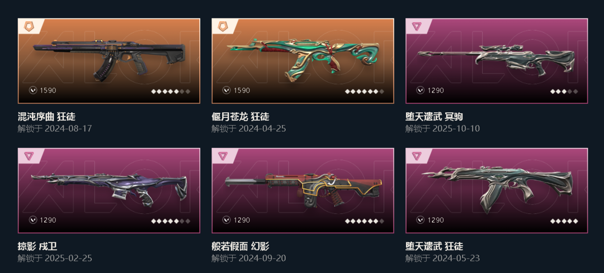Click the pink tier badge on 堕天遗武 冥驹 card
Viewport: 604px width, 273px height.
click(417, 26)
